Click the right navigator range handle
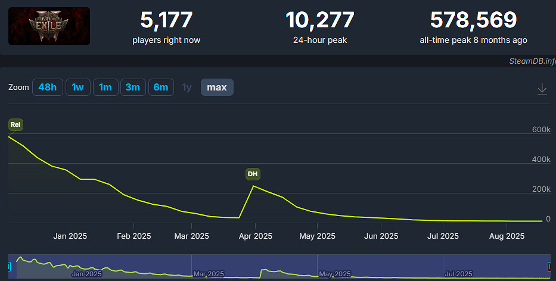This screenshot has width=556, height=281. pyautogui.click(x=549, y=266)
